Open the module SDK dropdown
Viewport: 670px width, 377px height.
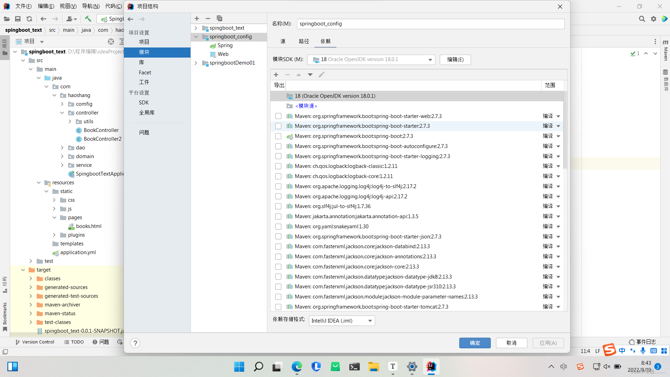[x=371, y=60]
